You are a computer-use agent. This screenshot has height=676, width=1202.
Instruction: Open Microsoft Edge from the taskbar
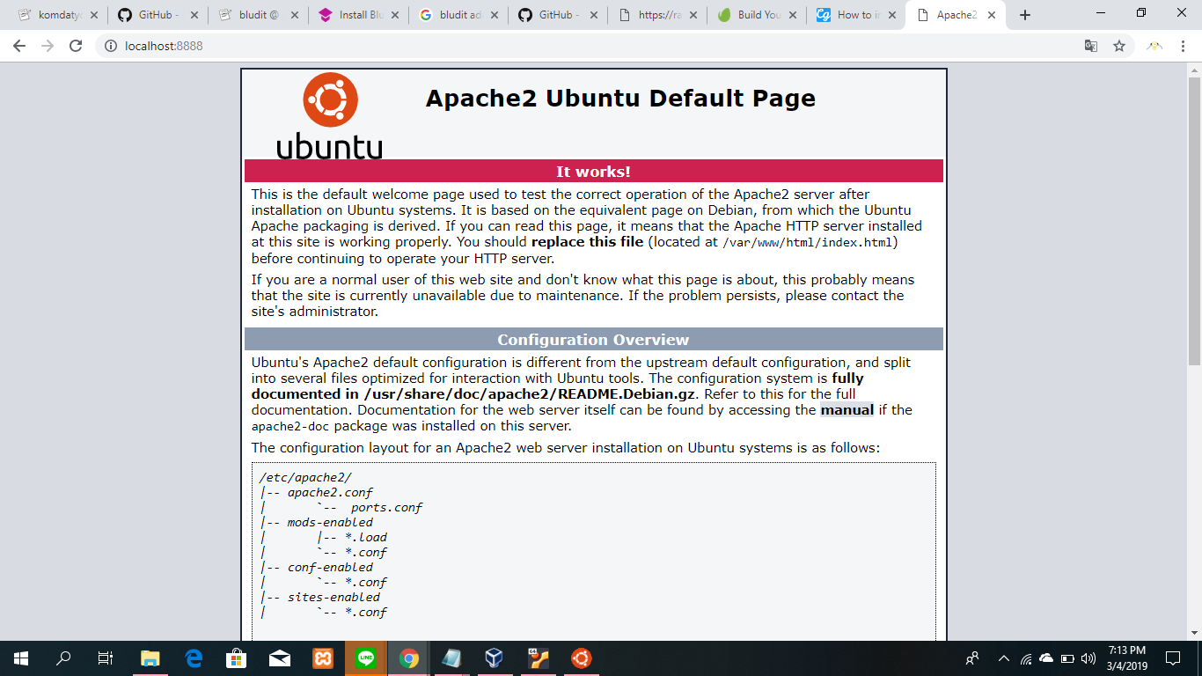pyautogui.click(x=194, y=658)
